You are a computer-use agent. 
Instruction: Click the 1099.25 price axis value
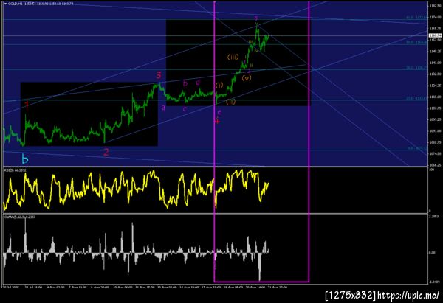[x=435, y=119]
